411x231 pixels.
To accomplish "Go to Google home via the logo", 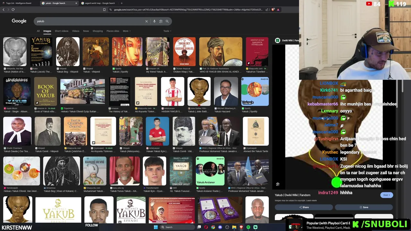I will click(19, 21).
